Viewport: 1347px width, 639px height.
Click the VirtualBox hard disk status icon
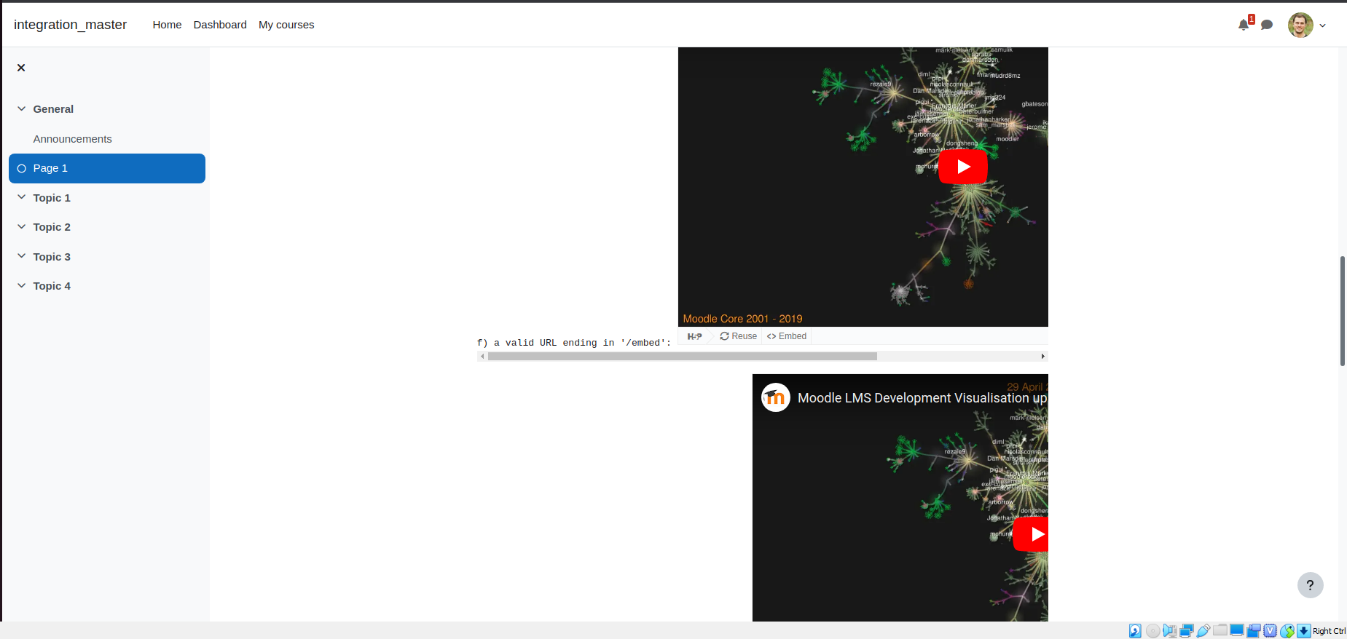(x=1135, y=631)
